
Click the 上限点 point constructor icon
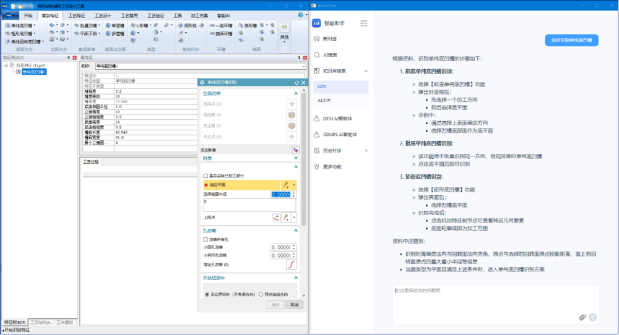276,217
